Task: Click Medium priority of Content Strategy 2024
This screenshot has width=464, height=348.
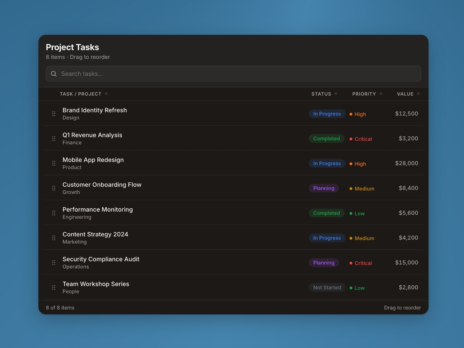Action: pyautogui.click(x=362, y=238)
